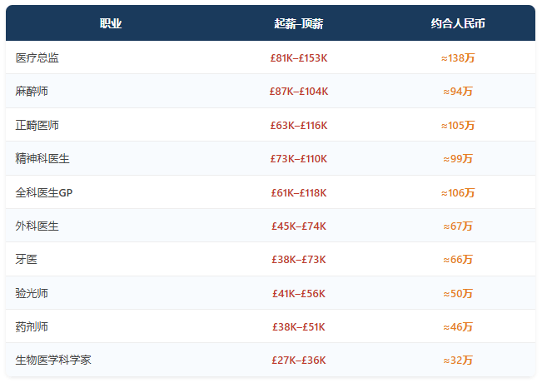
Task: Click the £38K–£73K salary range for 牙医
Action: [299, 260]
